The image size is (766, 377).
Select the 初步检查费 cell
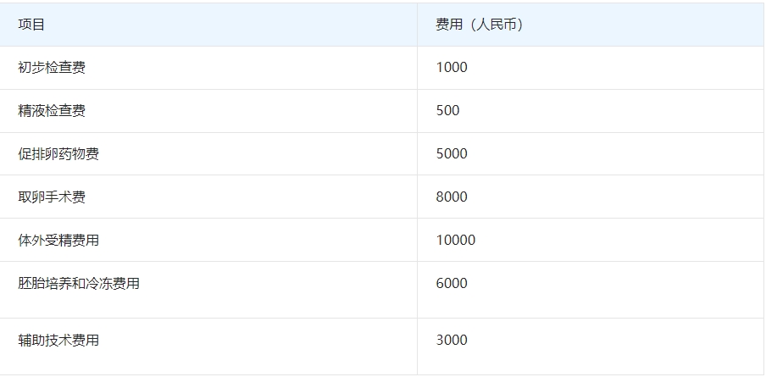(208, 68)
